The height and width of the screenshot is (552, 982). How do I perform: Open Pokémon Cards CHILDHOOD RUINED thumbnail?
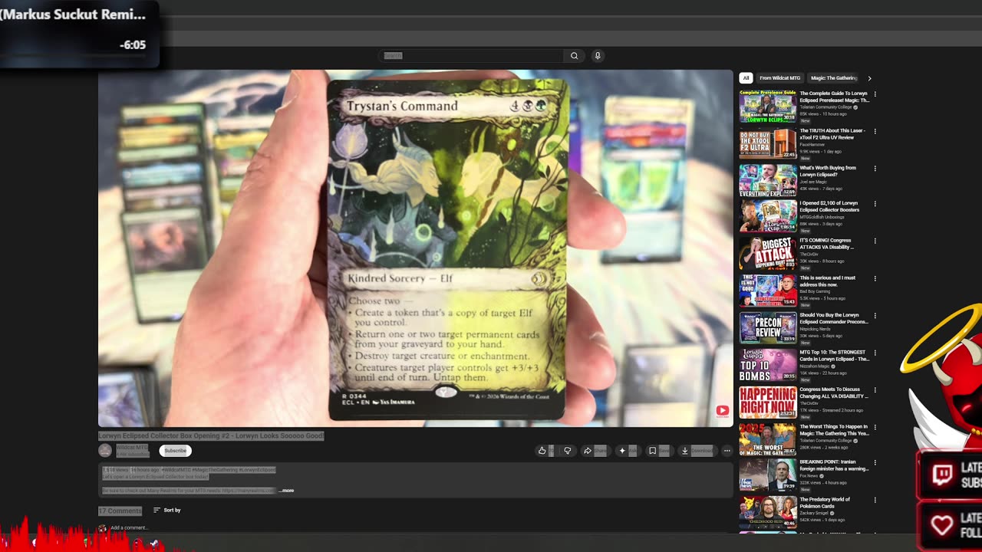768,512
